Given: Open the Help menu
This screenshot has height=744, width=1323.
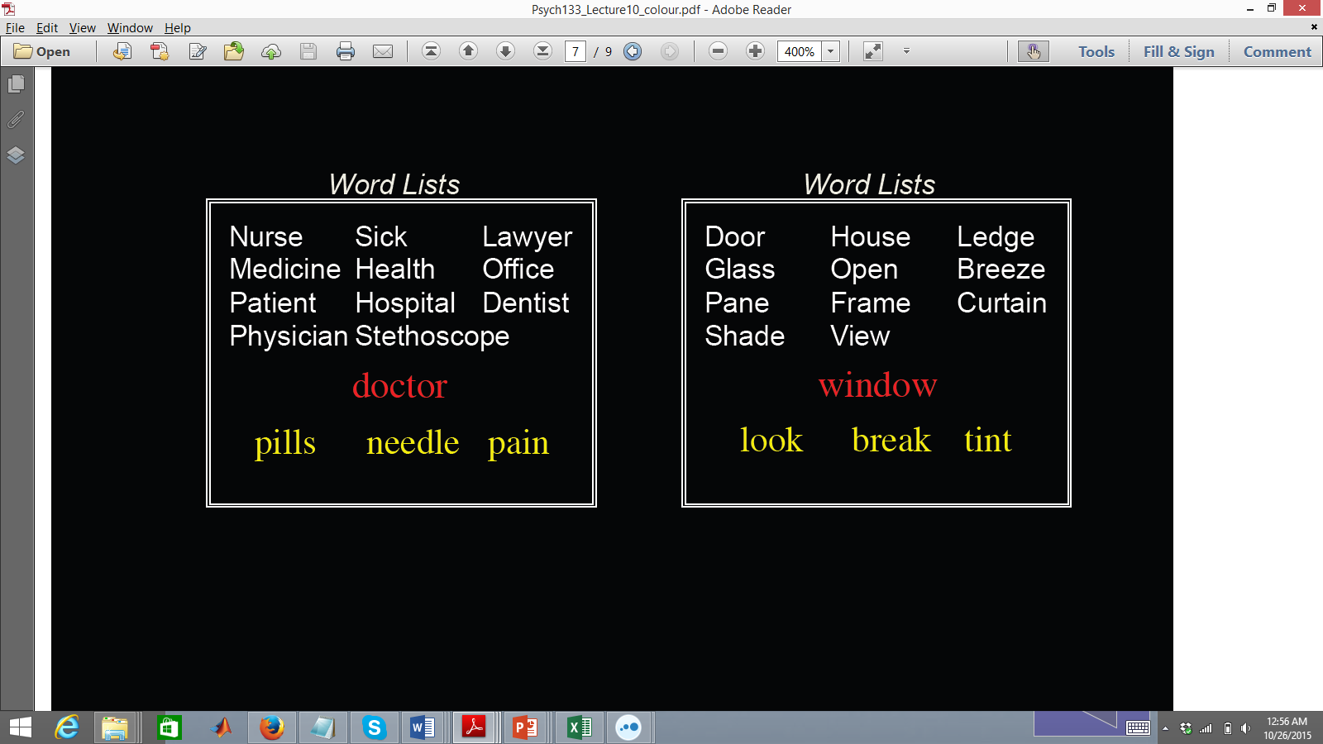Looking at the screenshot, I should [178, 27].
